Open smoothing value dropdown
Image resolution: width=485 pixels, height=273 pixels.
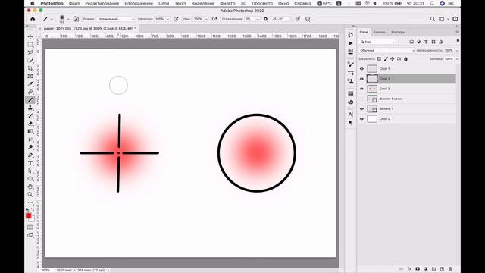257,19
